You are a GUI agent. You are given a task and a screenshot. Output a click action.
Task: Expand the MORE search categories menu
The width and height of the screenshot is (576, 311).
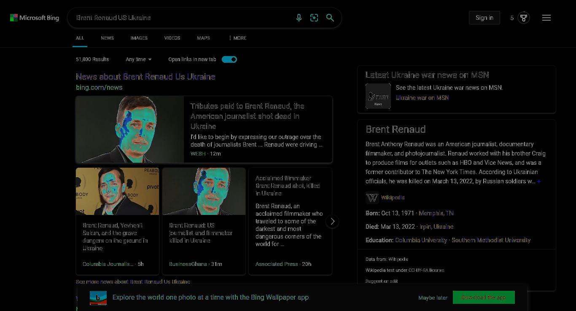pos(238,38)
